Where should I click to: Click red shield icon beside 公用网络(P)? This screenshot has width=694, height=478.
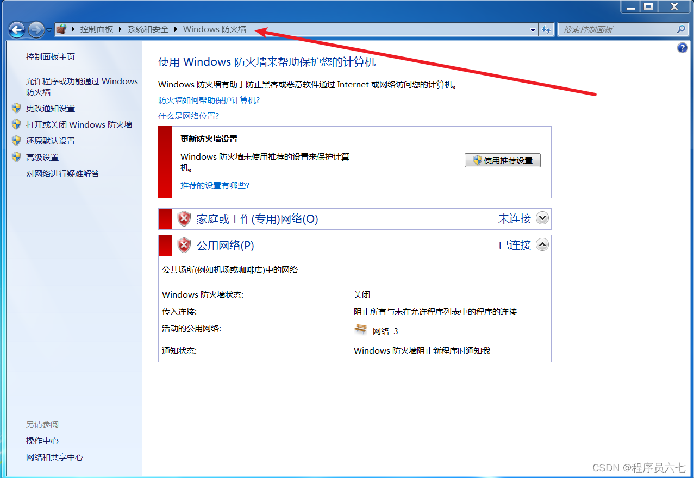coord(185,246)
